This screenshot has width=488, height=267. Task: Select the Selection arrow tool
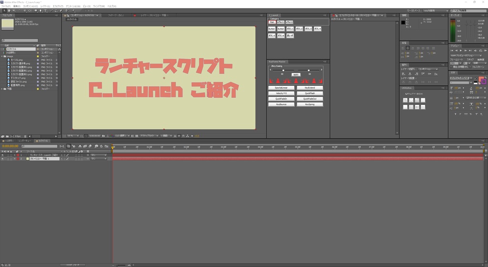[x=4, y=10]
